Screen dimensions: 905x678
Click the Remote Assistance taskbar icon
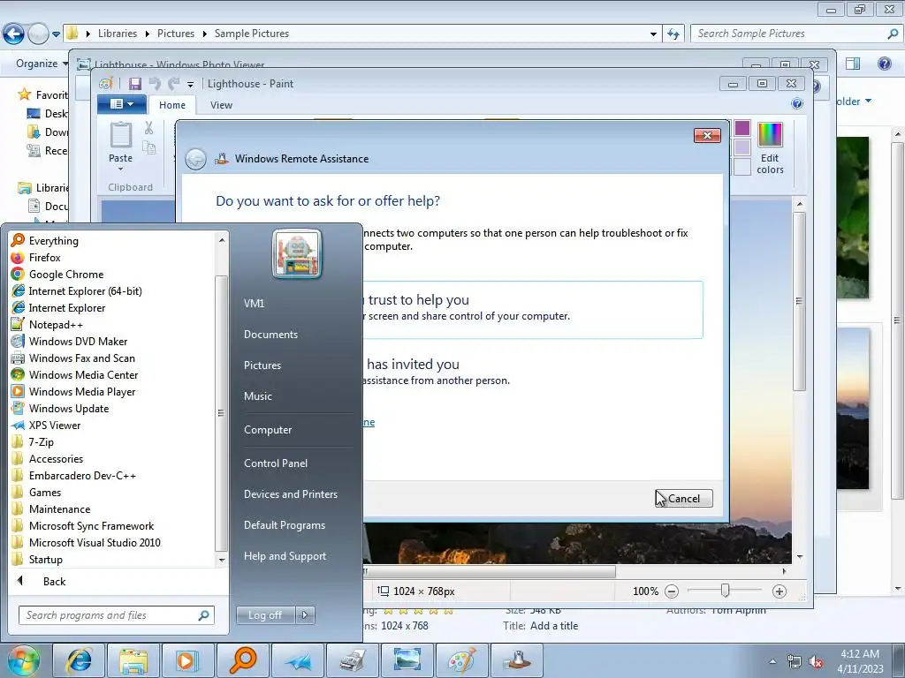(x=516, y=660)
